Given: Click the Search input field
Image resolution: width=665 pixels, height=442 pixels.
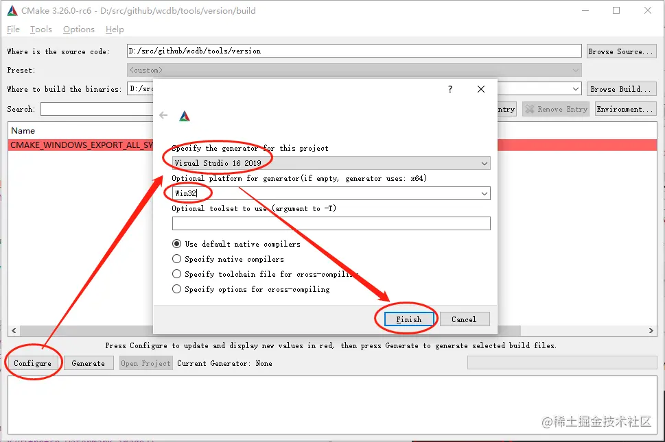Looking at the screenshot, I should click(97, 109).
